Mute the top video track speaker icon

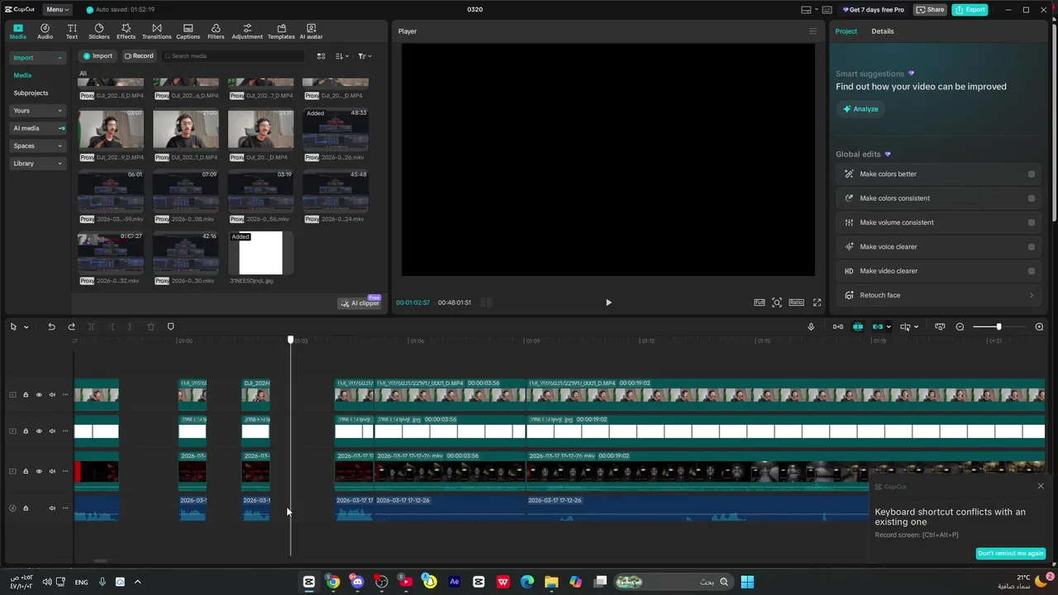coord(51,395)
